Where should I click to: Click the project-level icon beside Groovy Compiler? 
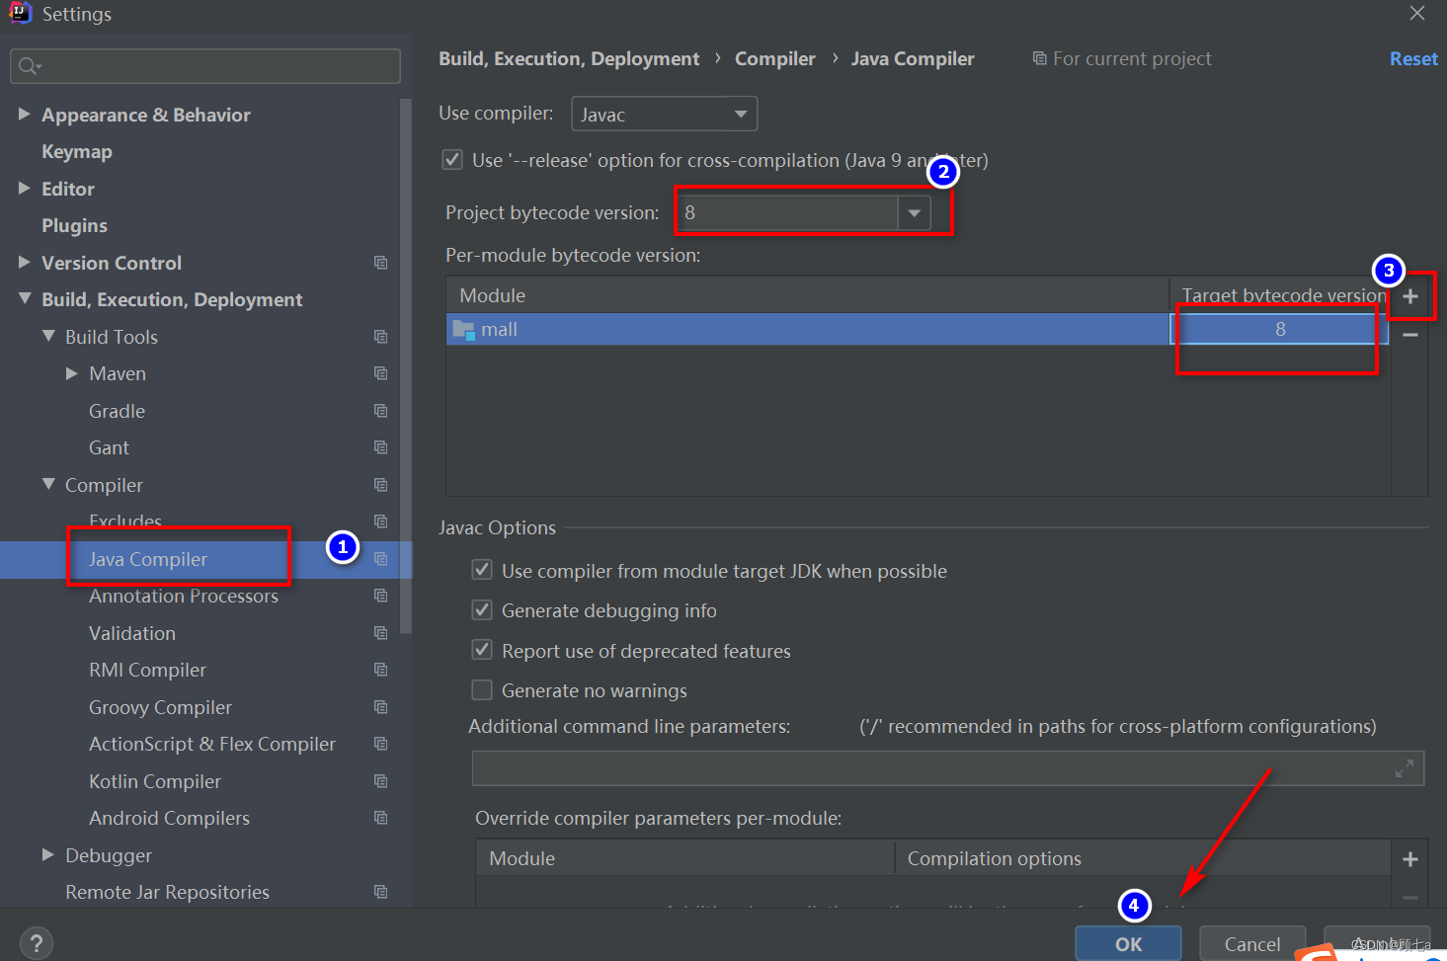click(x=380, y=707)
